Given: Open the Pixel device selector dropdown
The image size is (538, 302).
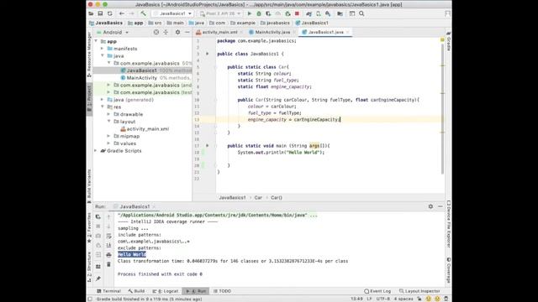Looking at the screenshot, I should tap(220, 13).
